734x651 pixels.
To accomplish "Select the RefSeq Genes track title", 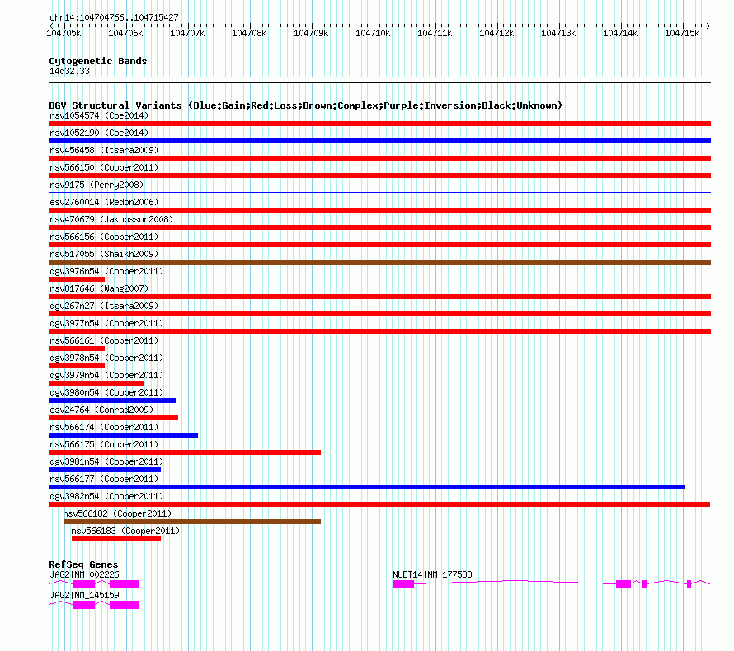I will [83, 564].
